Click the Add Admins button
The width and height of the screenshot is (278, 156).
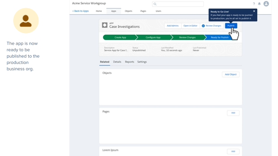coord(173,26)
